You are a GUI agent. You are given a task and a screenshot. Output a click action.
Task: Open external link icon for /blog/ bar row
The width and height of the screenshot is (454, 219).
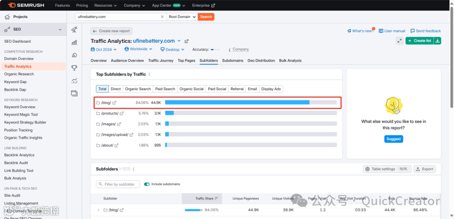[x=114, y=102]
